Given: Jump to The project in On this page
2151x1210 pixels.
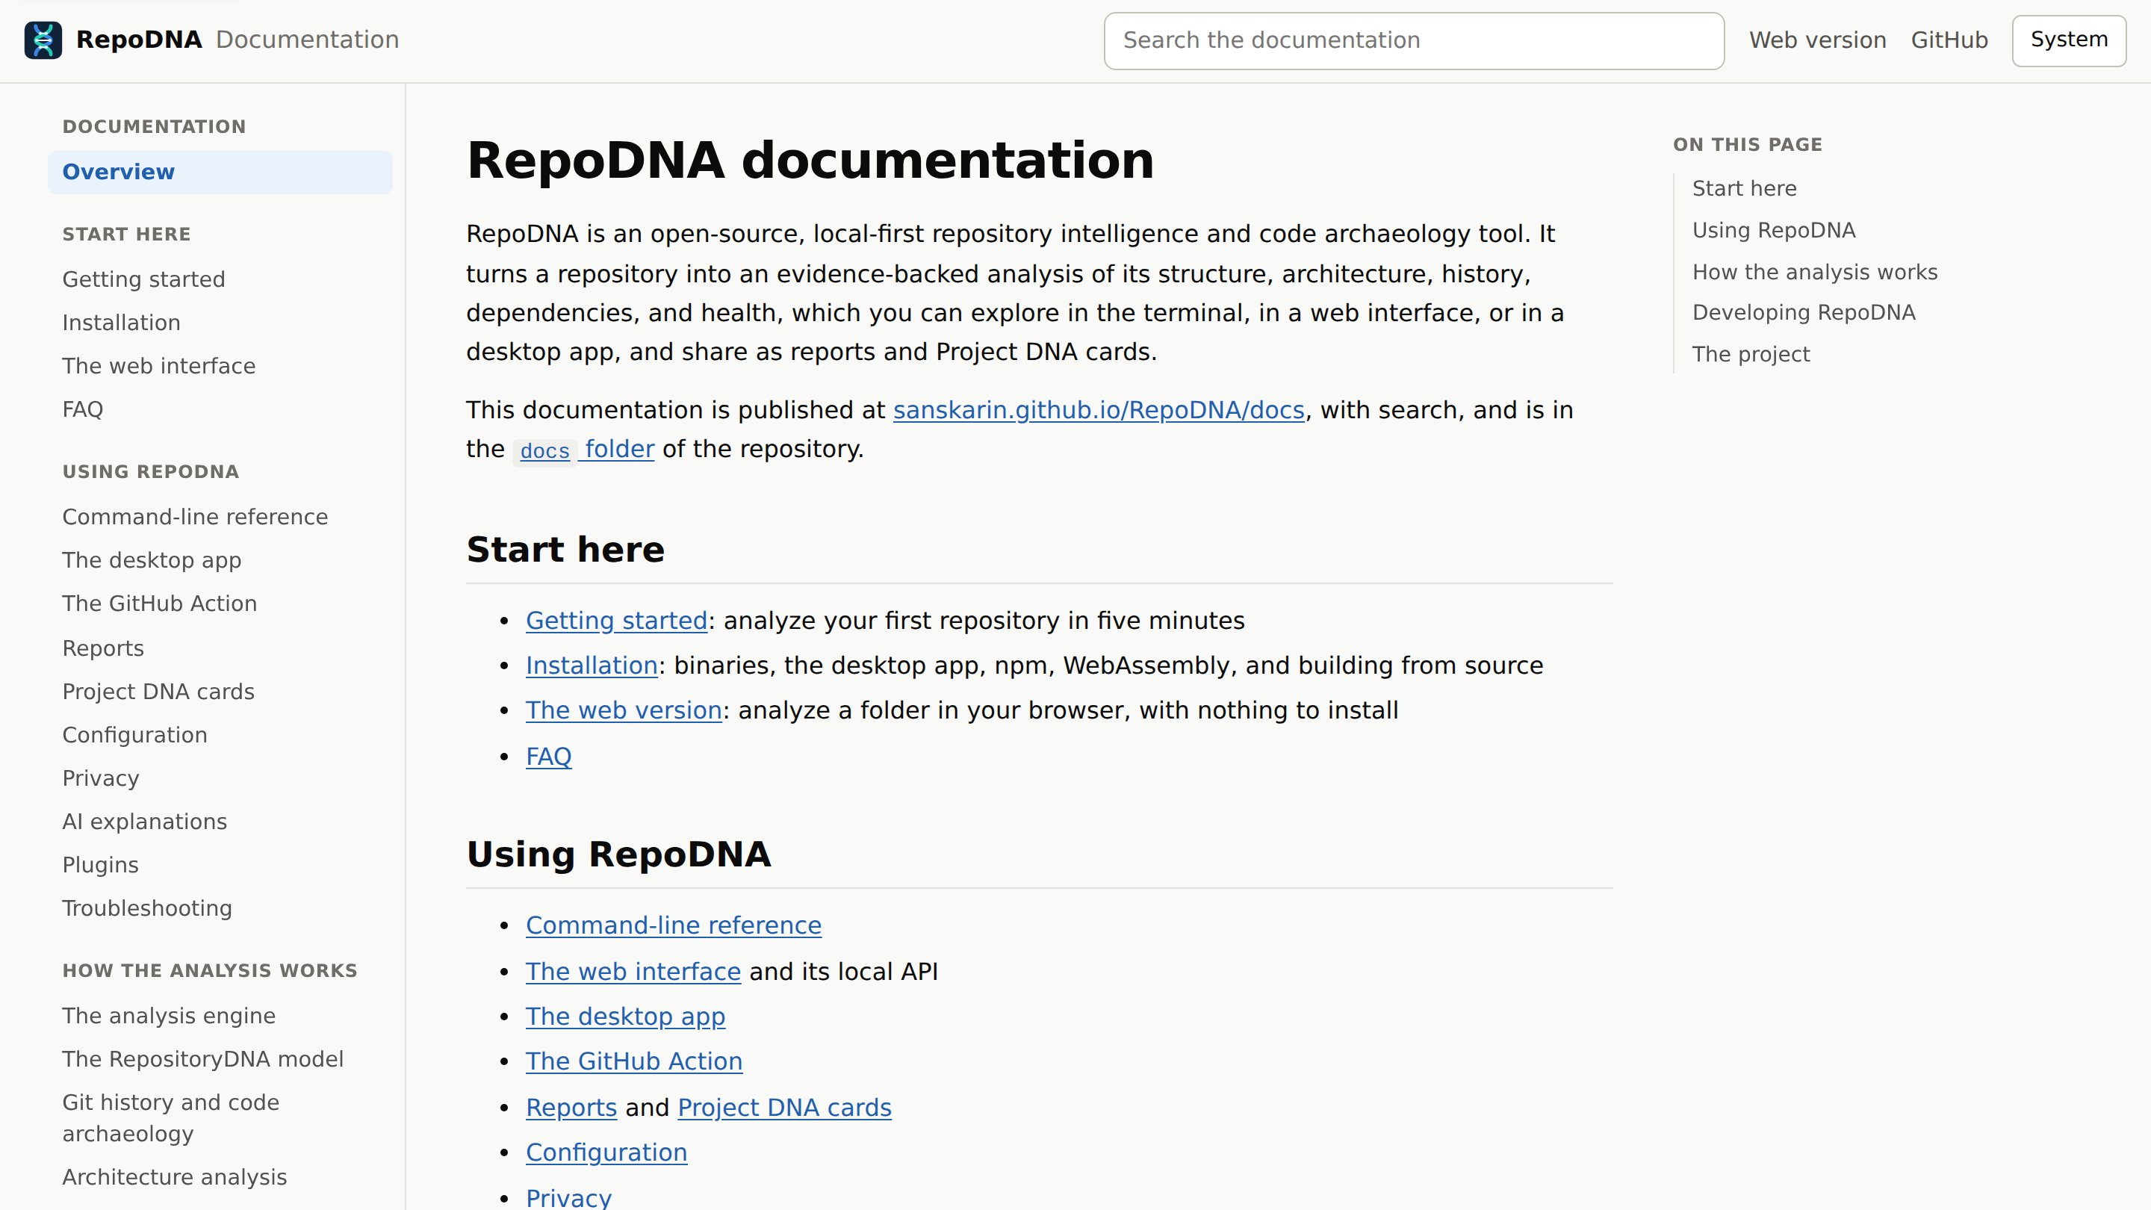Looking at the screenshot, I should pyautogui.click(x=1750, y=354).
